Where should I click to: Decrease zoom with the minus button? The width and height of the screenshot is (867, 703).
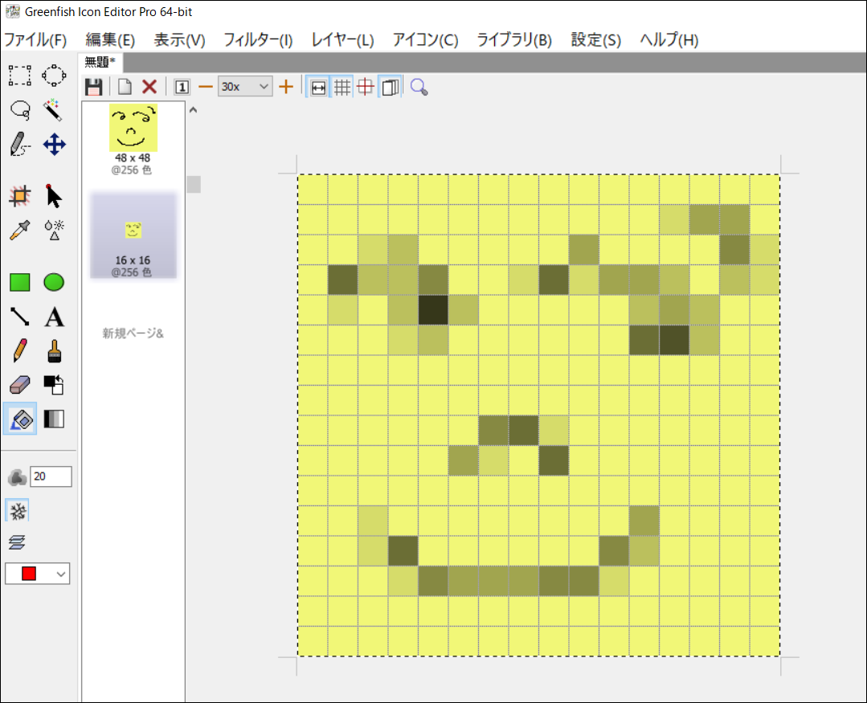click(x=207, y=87)
